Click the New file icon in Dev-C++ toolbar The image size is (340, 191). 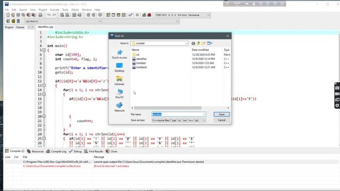[8, 15]
